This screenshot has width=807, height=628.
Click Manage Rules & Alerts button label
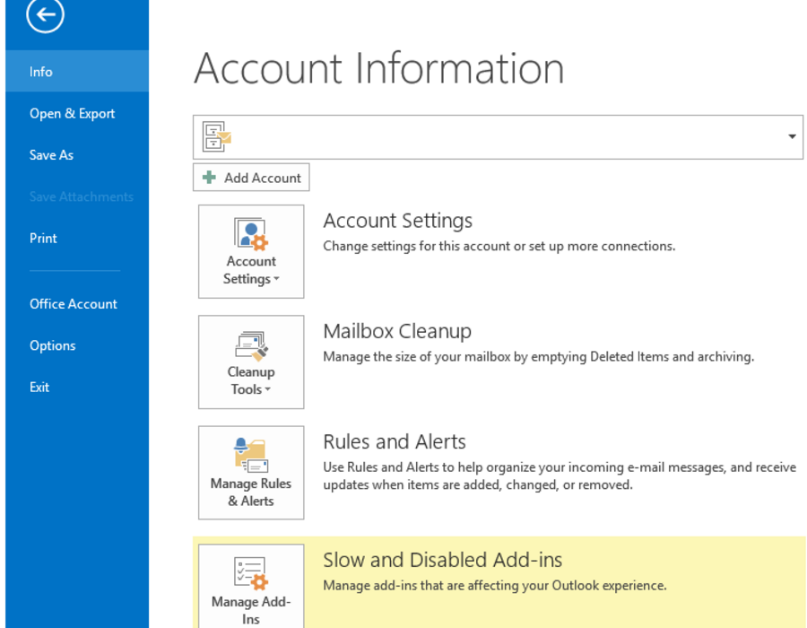[251, 493]
